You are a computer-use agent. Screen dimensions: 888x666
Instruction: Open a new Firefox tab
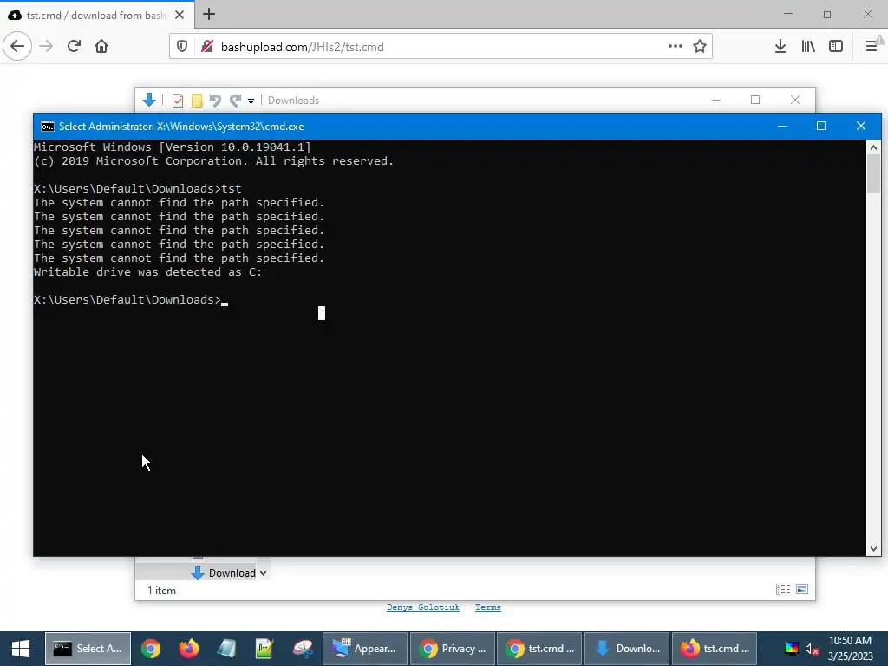[x=209, y=14]
